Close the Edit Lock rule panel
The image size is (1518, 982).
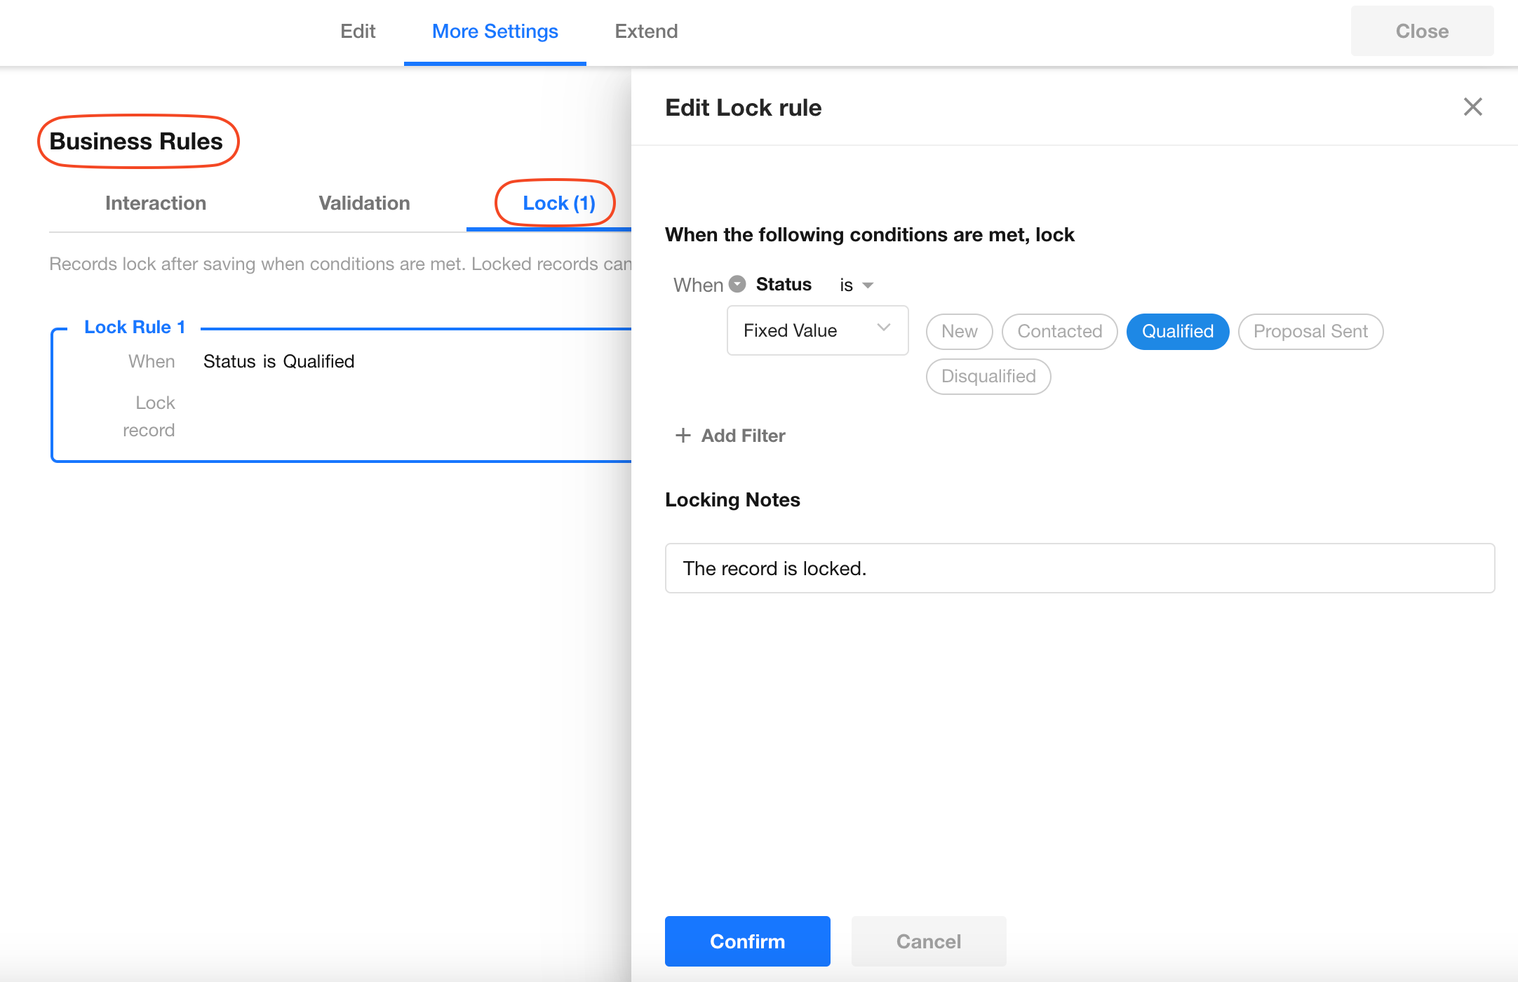[1472, 107]
